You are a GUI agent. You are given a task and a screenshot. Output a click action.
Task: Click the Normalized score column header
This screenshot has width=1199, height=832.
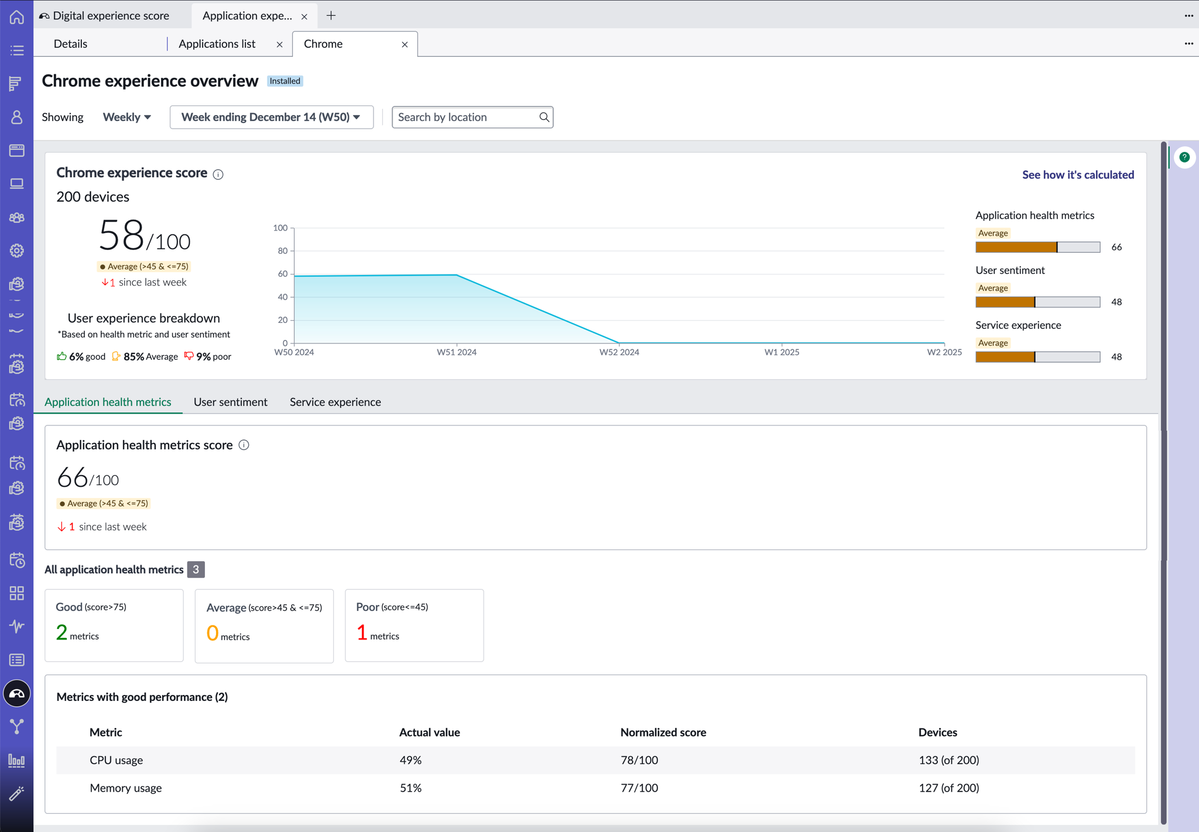[663, 732]
